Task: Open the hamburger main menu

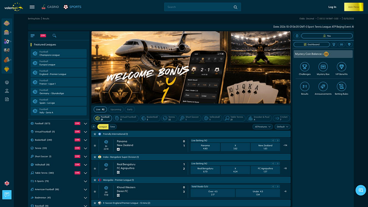Action: point(32,7)
